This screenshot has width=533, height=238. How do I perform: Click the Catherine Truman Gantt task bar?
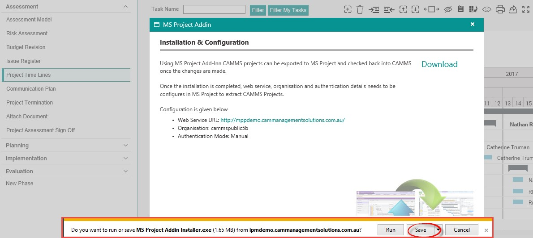pyautogui.click(x=488, y=157)
